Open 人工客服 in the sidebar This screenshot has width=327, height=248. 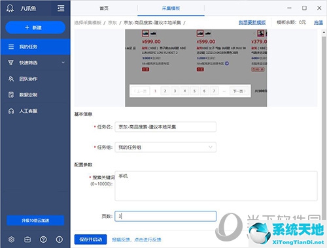(x=35, y=111)
